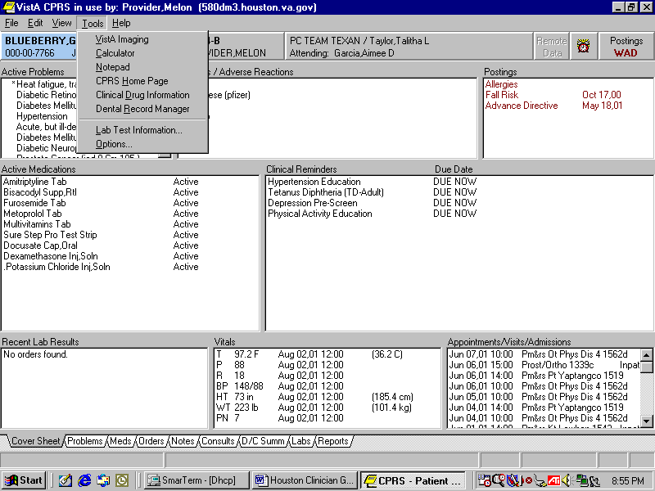
Task: Switch to the Consults tab
Action: [218, 441]
